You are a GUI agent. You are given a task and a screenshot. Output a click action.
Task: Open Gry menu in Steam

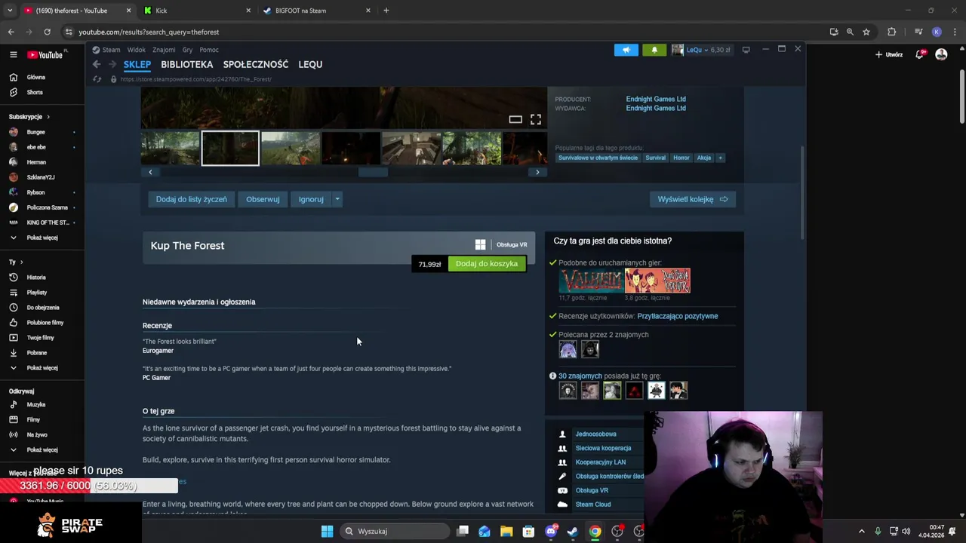pos(187,50)
